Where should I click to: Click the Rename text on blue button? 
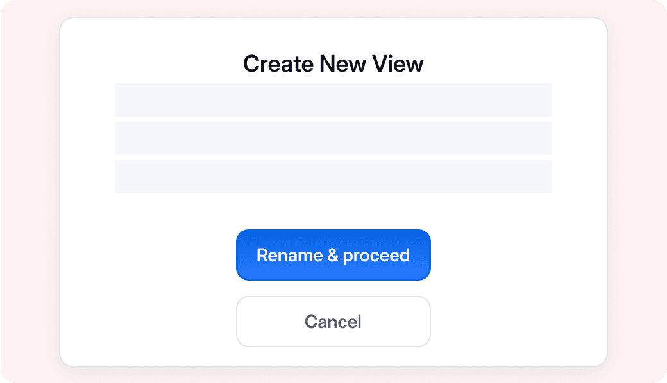[x=290, y=255]
